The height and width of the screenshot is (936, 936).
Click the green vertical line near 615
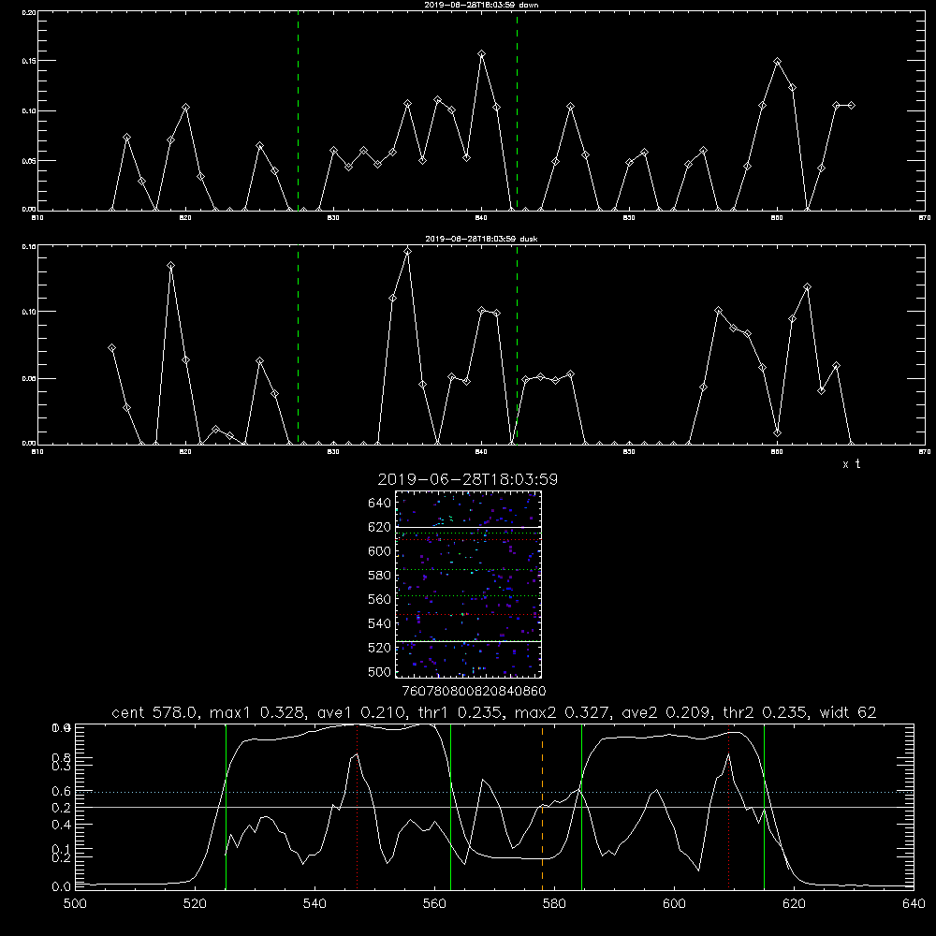coord(764,806)
